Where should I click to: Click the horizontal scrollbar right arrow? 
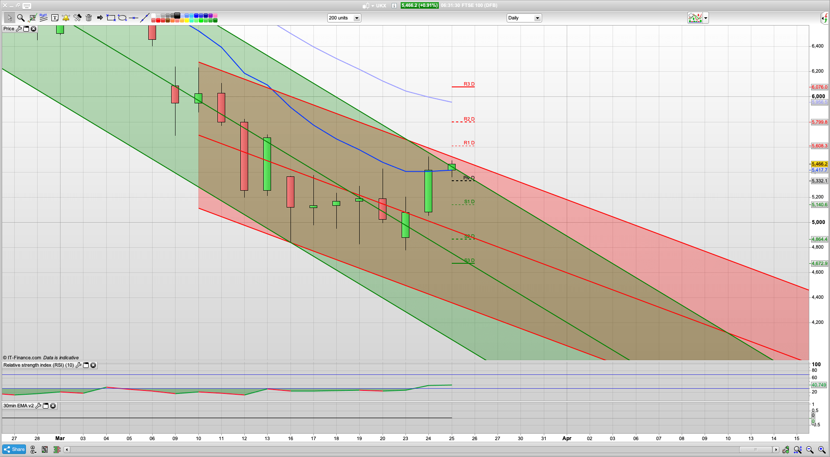[x=776, y=450]
